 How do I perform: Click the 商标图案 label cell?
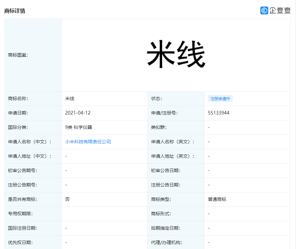(18, 55)
